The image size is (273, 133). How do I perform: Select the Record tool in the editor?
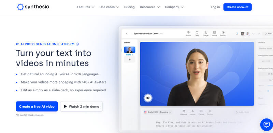click(x=223, y=34)
